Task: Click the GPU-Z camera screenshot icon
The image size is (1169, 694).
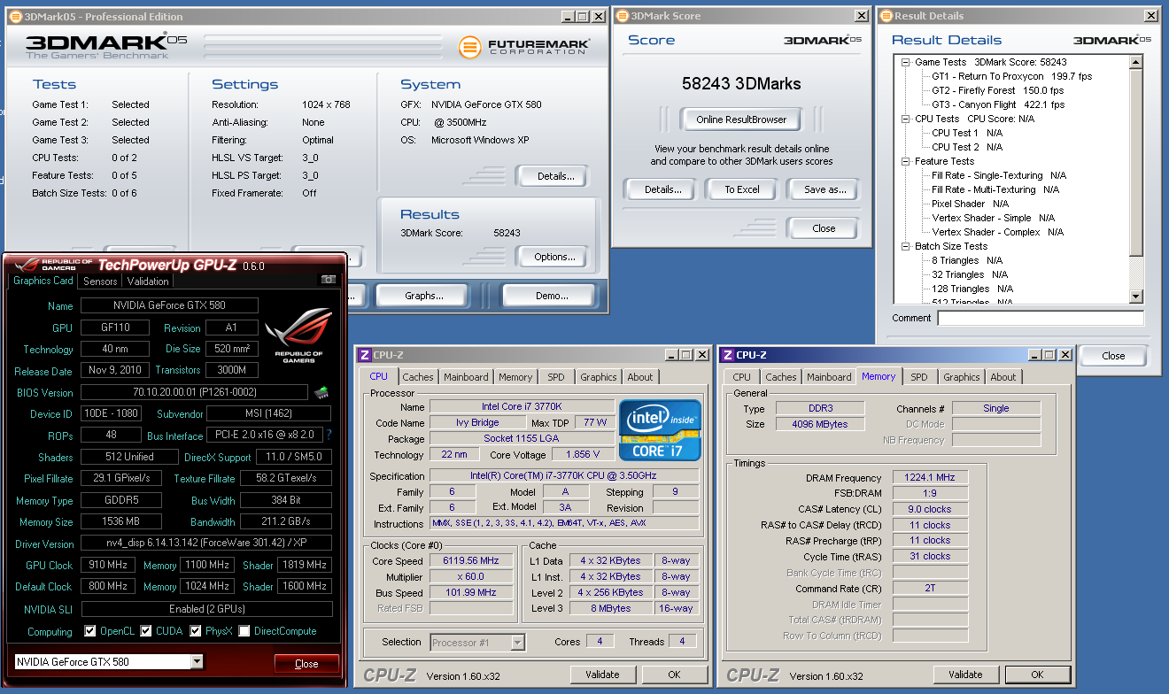Action: click(329, 280)
